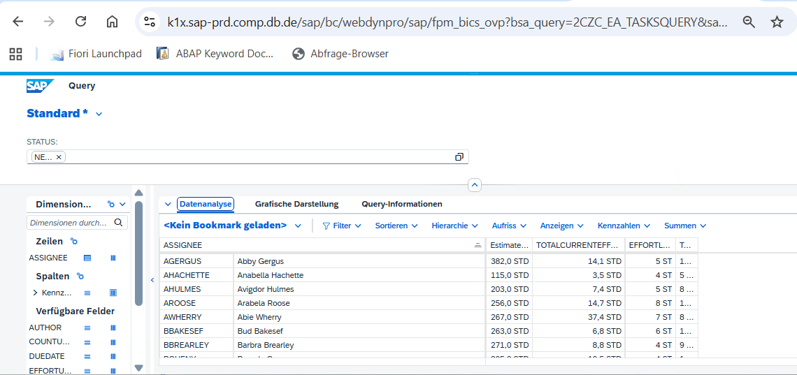Add COUNTU... to columns

(x=113, y=342)
